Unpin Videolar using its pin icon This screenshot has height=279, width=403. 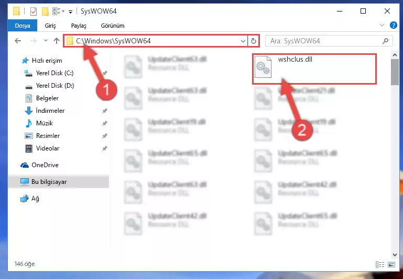pyautogui.click(x=105, y=148)
